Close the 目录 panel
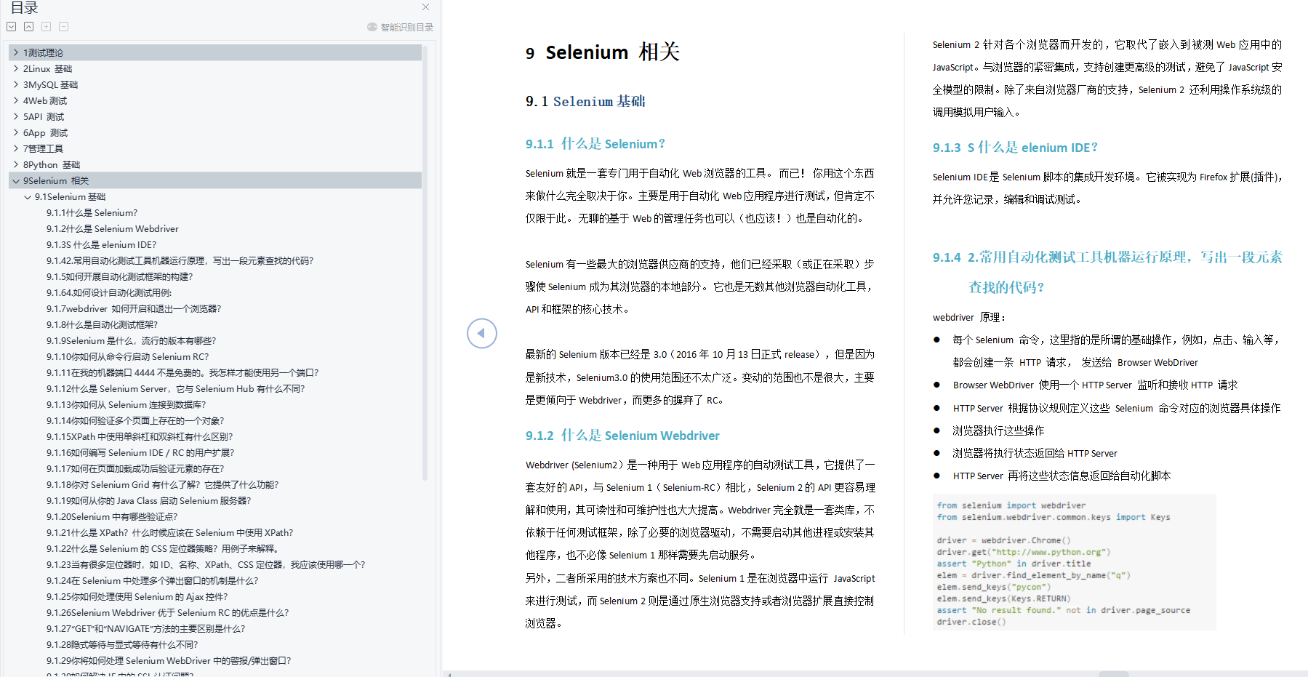The width and height of the screenshot is (1308, 677). coord(425,7)
